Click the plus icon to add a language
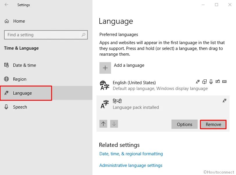236x175 pixels. (x=105, y=68)
